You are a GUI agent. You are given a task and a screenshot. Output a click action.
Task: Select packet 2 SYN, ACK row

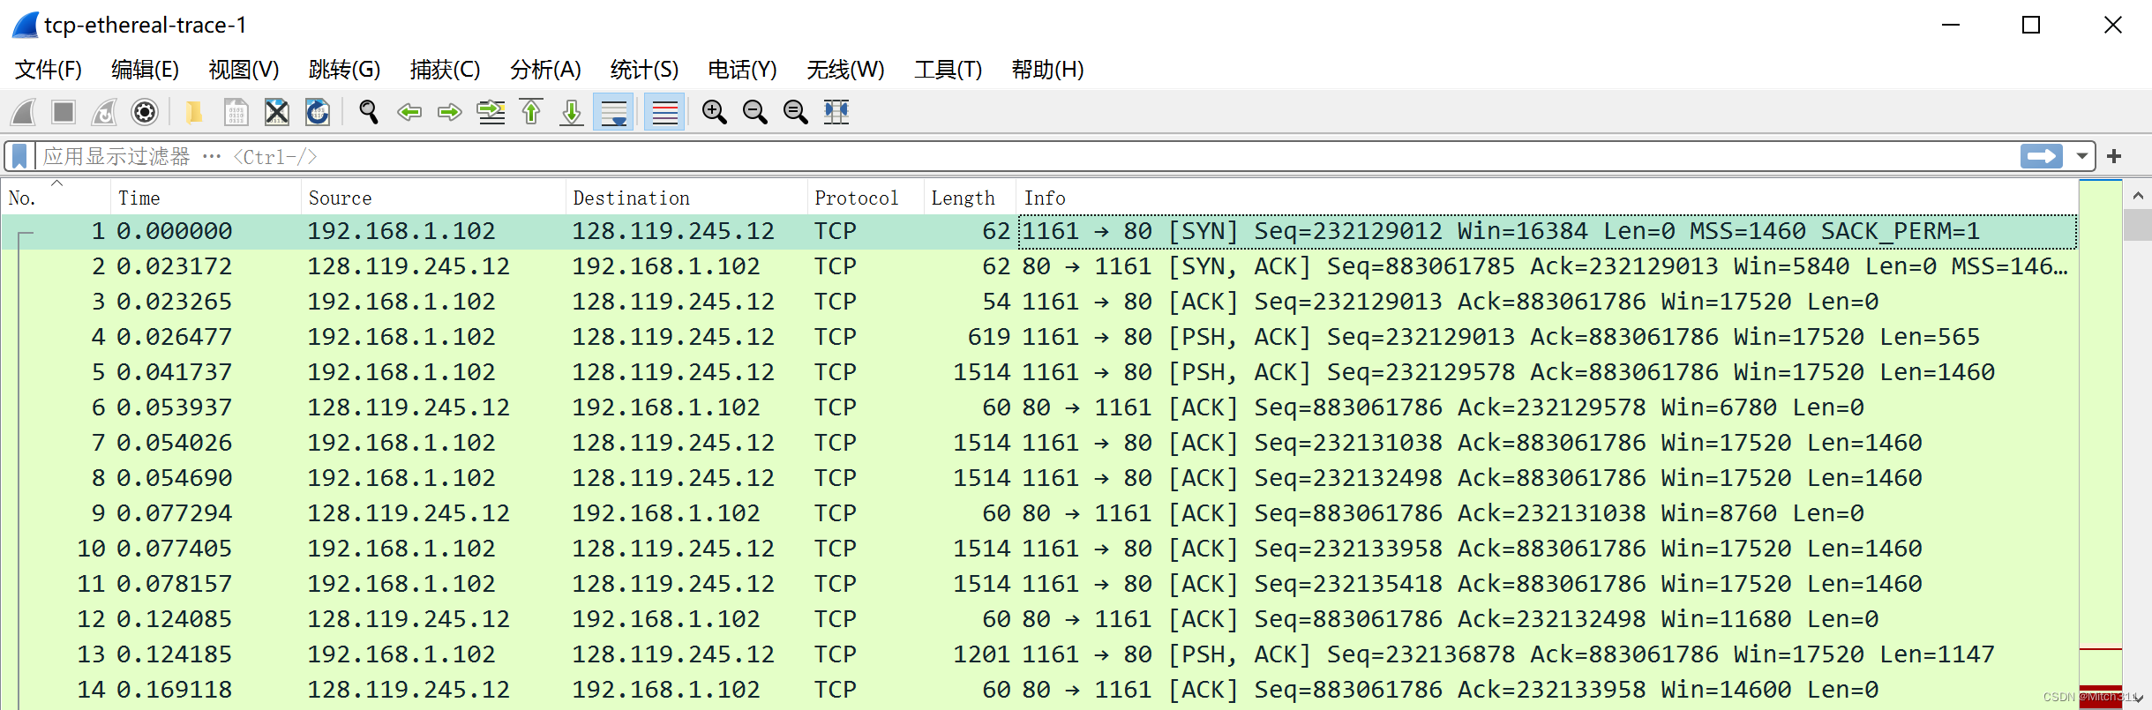coord(1039,266)
